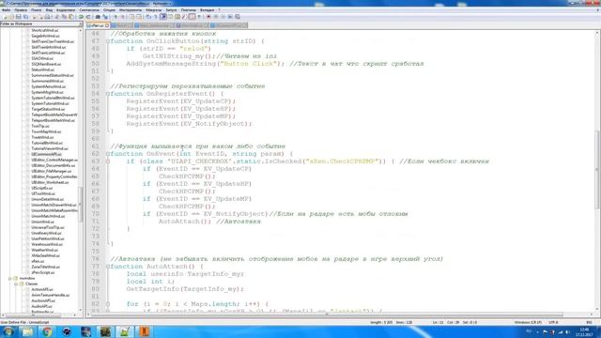Collapse the if-block fold on line 63
The width and height of the screenshot is (601, 338).
click(x=108, y=161)
